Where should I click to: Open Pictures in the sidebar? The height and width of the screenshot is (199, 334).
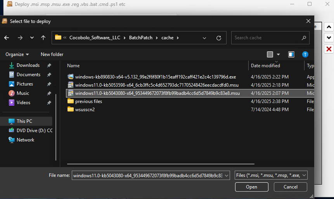[x=25, y=84]
